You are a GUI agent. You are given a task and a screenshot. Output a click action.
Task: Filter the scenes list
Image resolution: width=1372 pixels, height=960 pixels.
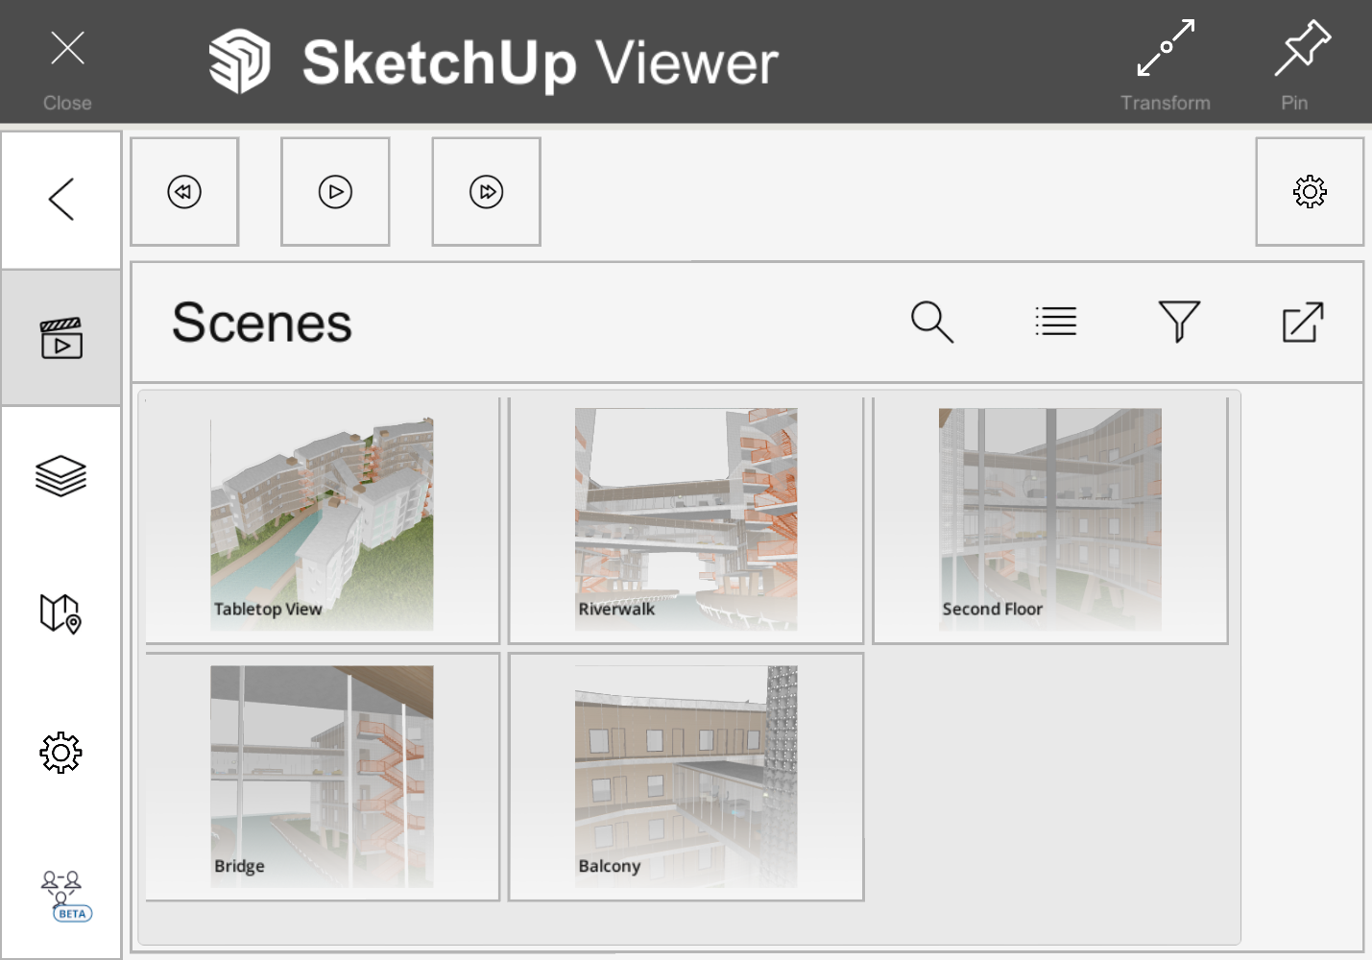point(1179,322)
